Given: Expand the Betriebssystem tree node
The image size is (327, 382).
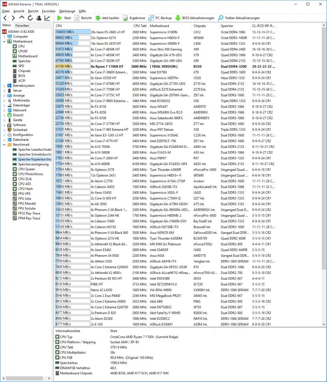Looking at the screenshot, I should [4, 86].
